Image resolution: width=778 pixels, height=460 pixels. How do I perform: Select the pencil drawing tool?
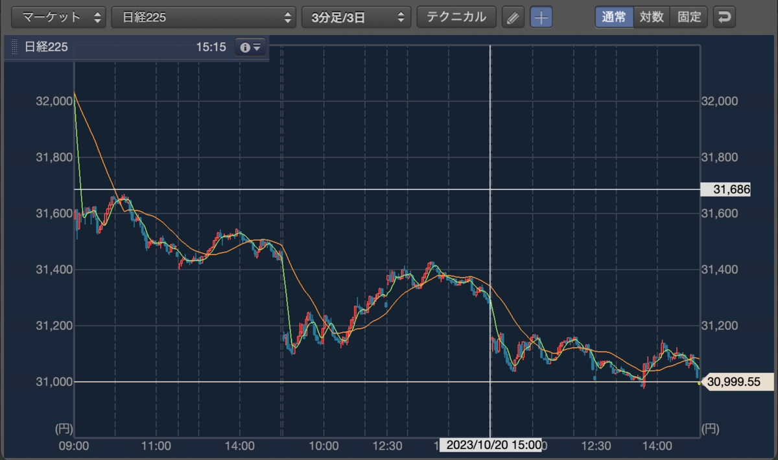coord(513,18)
